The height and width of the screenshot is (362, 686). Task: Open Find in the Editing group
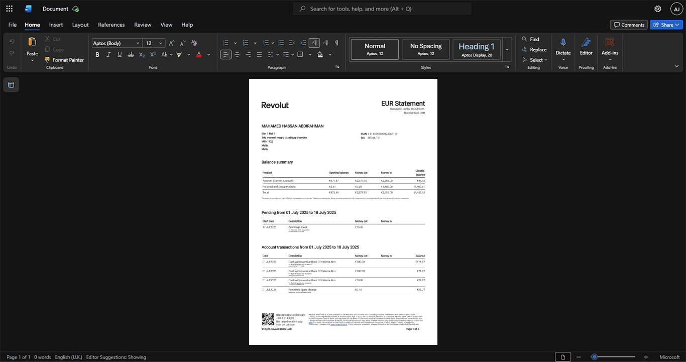[x=530, y=39]
